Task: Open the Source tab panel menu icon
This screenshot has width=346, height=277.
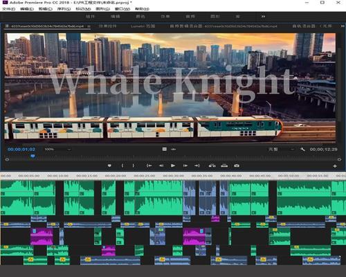Action: [x=89, y=26]
